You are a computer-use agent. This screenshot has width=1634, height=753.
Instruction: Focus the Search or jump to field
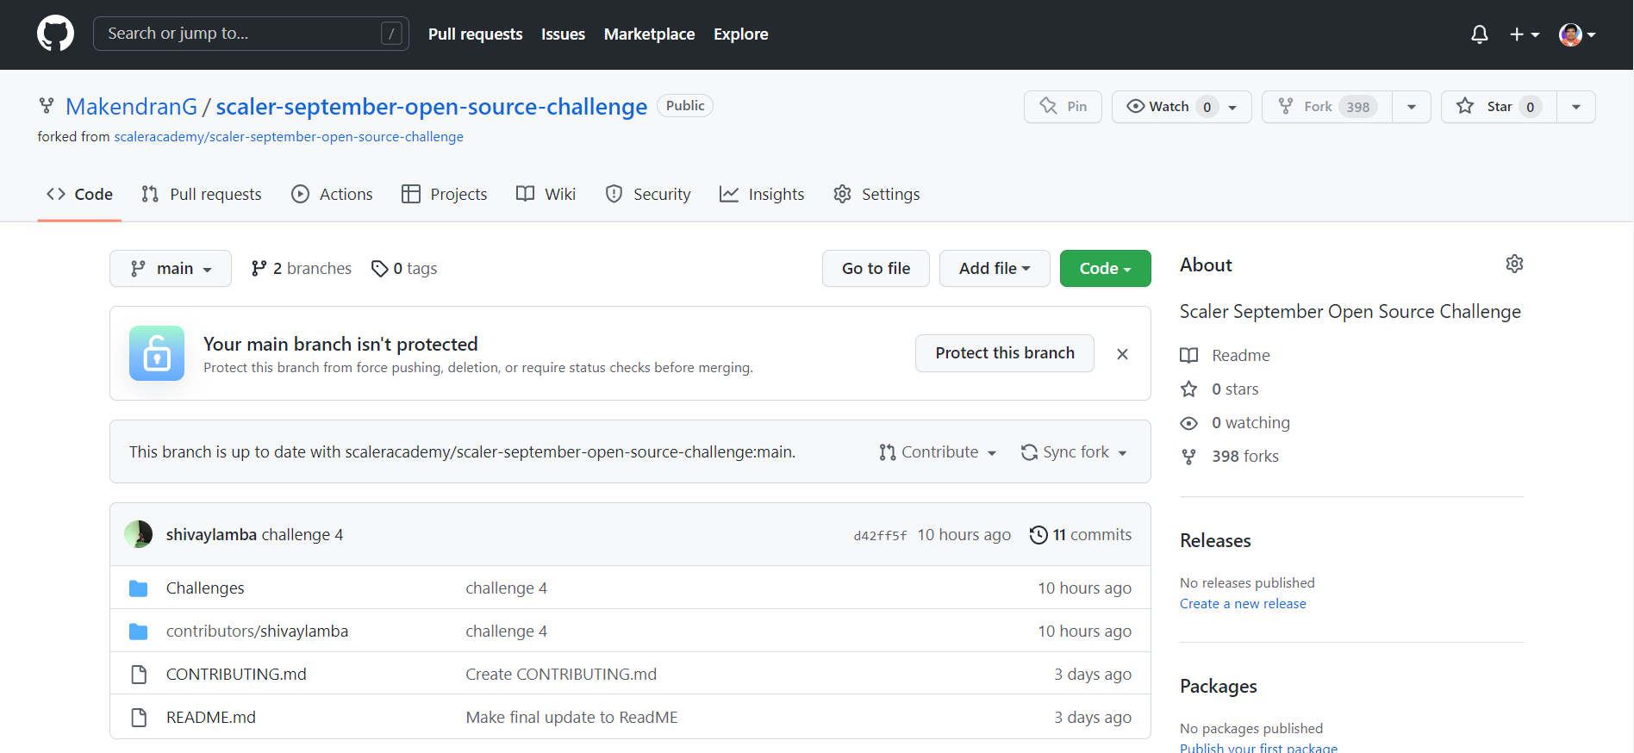pyautogui.click(x=251, y=34)
